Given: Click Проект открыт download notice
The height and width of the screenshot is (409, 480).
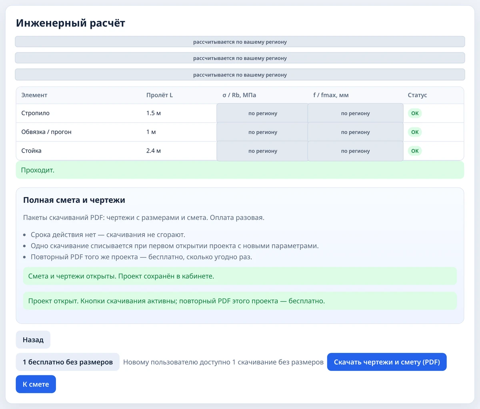Looking at the screenshot, I should (x=240, y=301).
